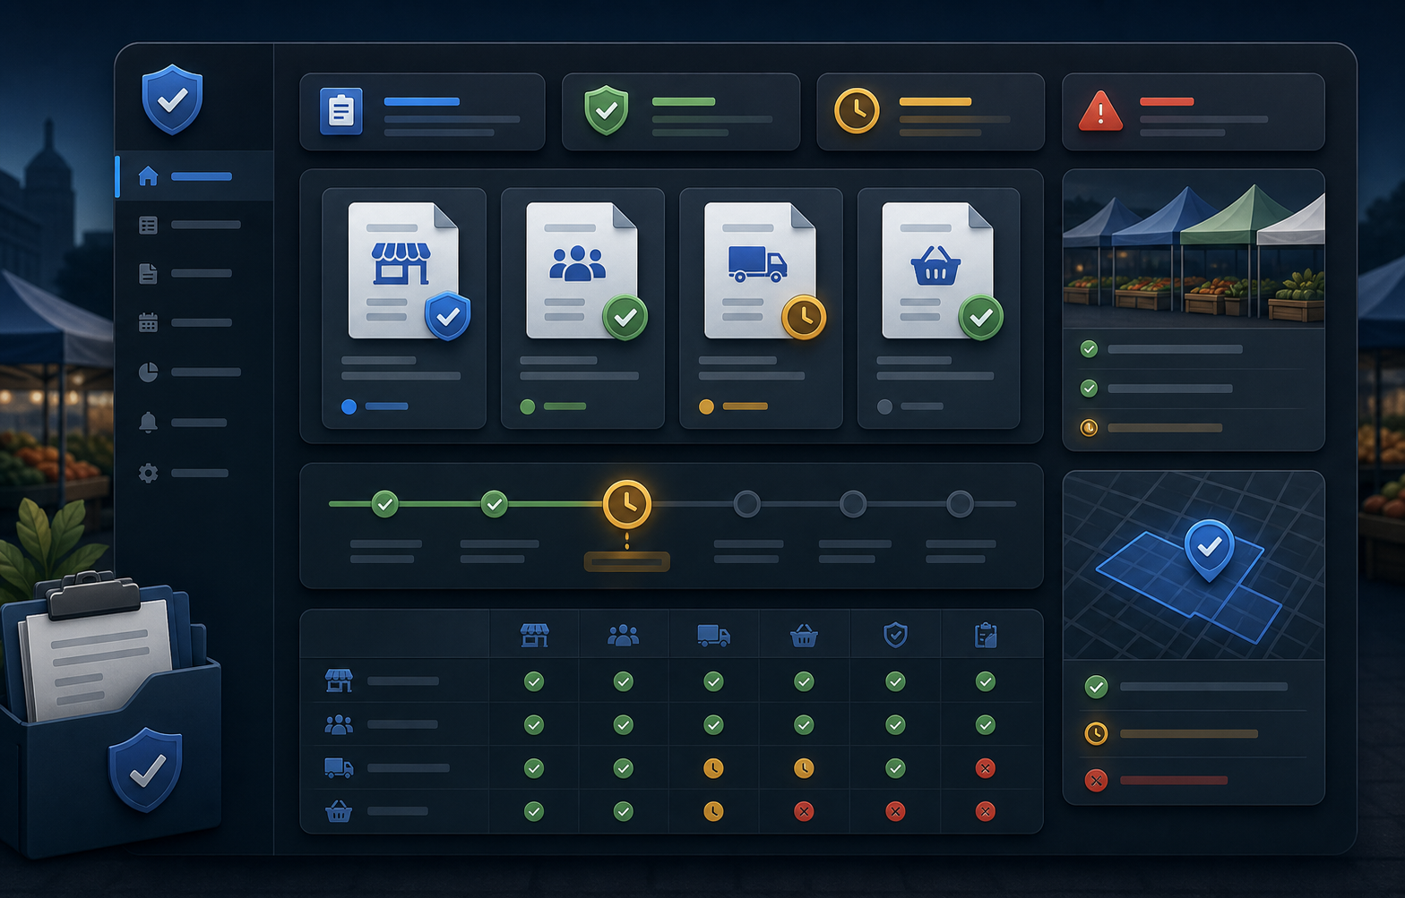
Task: Click the highlighted yellow label under the current step
Action: coord(626,562)
